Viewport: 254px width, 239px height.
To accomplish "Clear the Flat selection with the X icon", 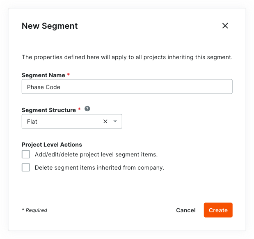I will pos(105,121).
